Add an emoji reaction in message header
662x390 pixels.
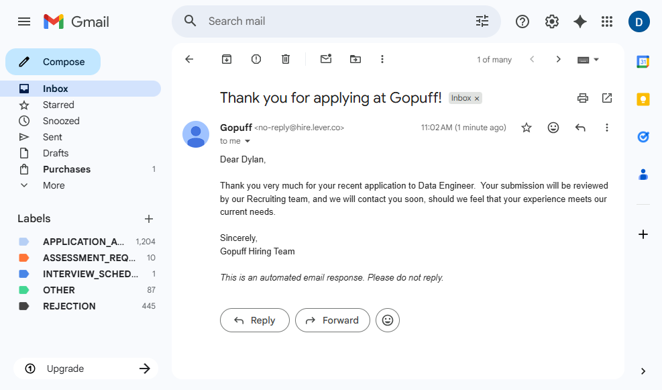click(553, 128)
